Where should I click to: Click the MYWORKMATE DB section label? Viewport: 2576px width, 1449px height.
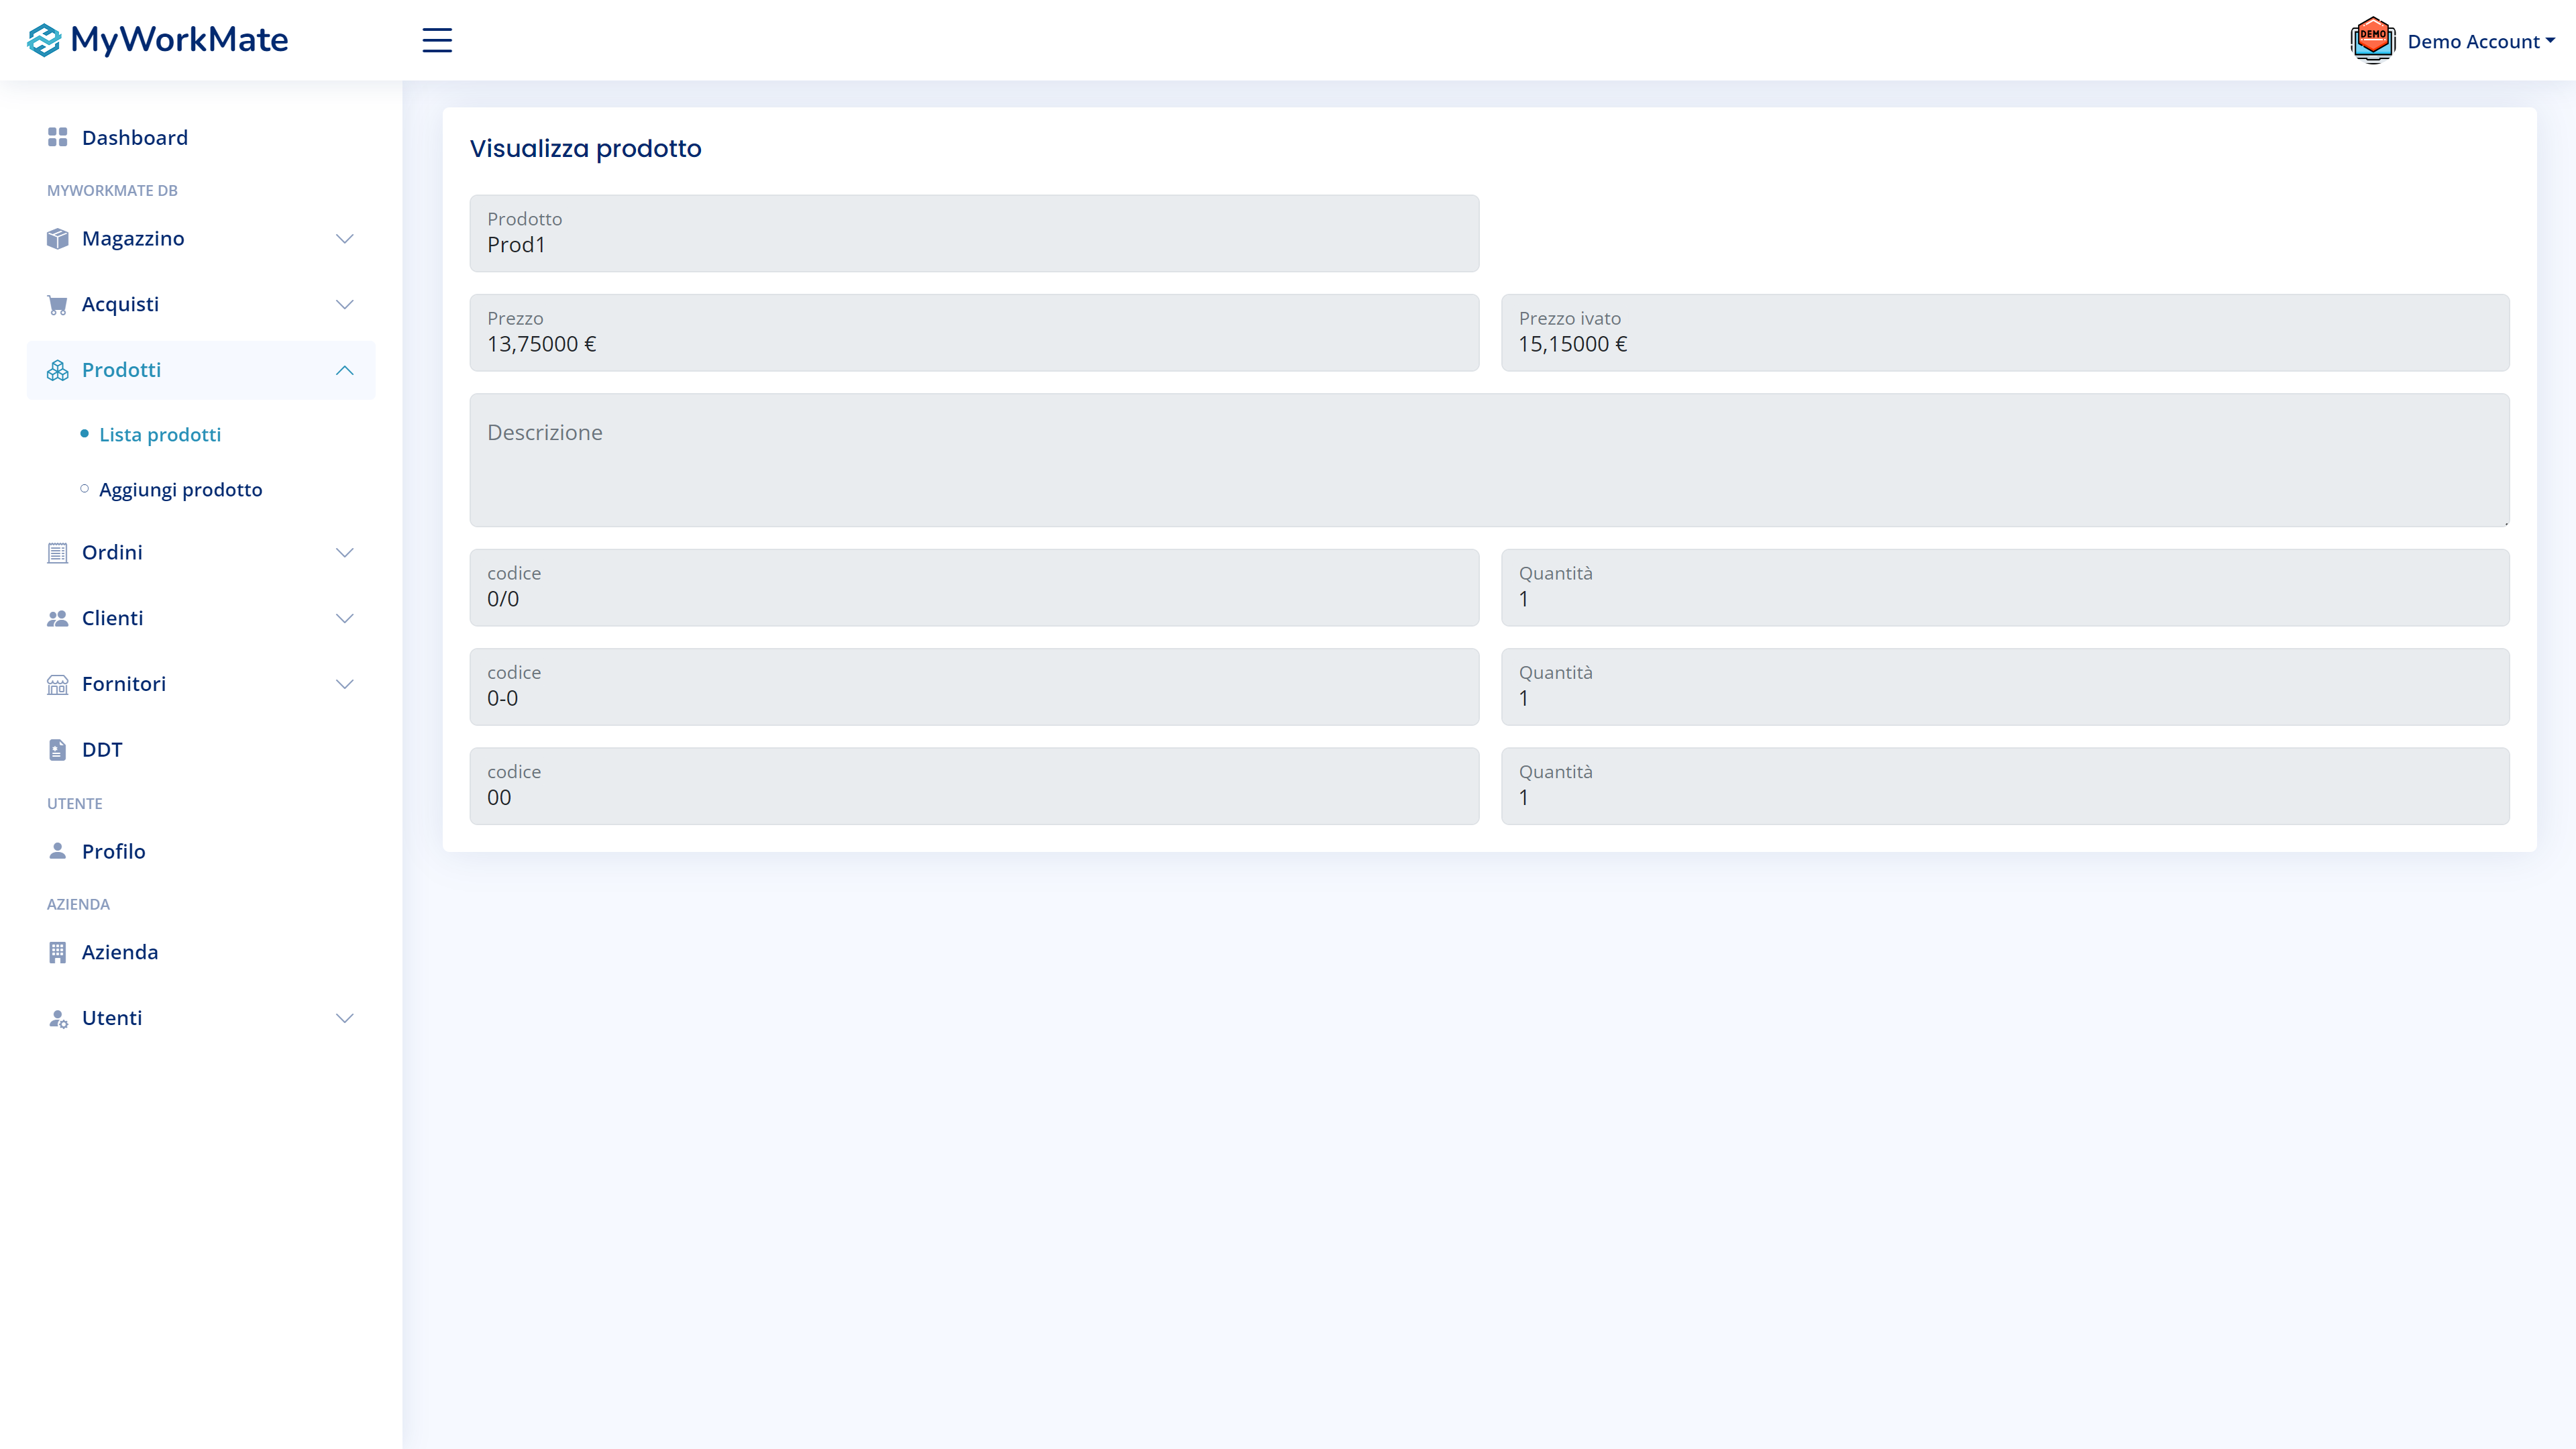pyautogui.click(x=112, y=190)
